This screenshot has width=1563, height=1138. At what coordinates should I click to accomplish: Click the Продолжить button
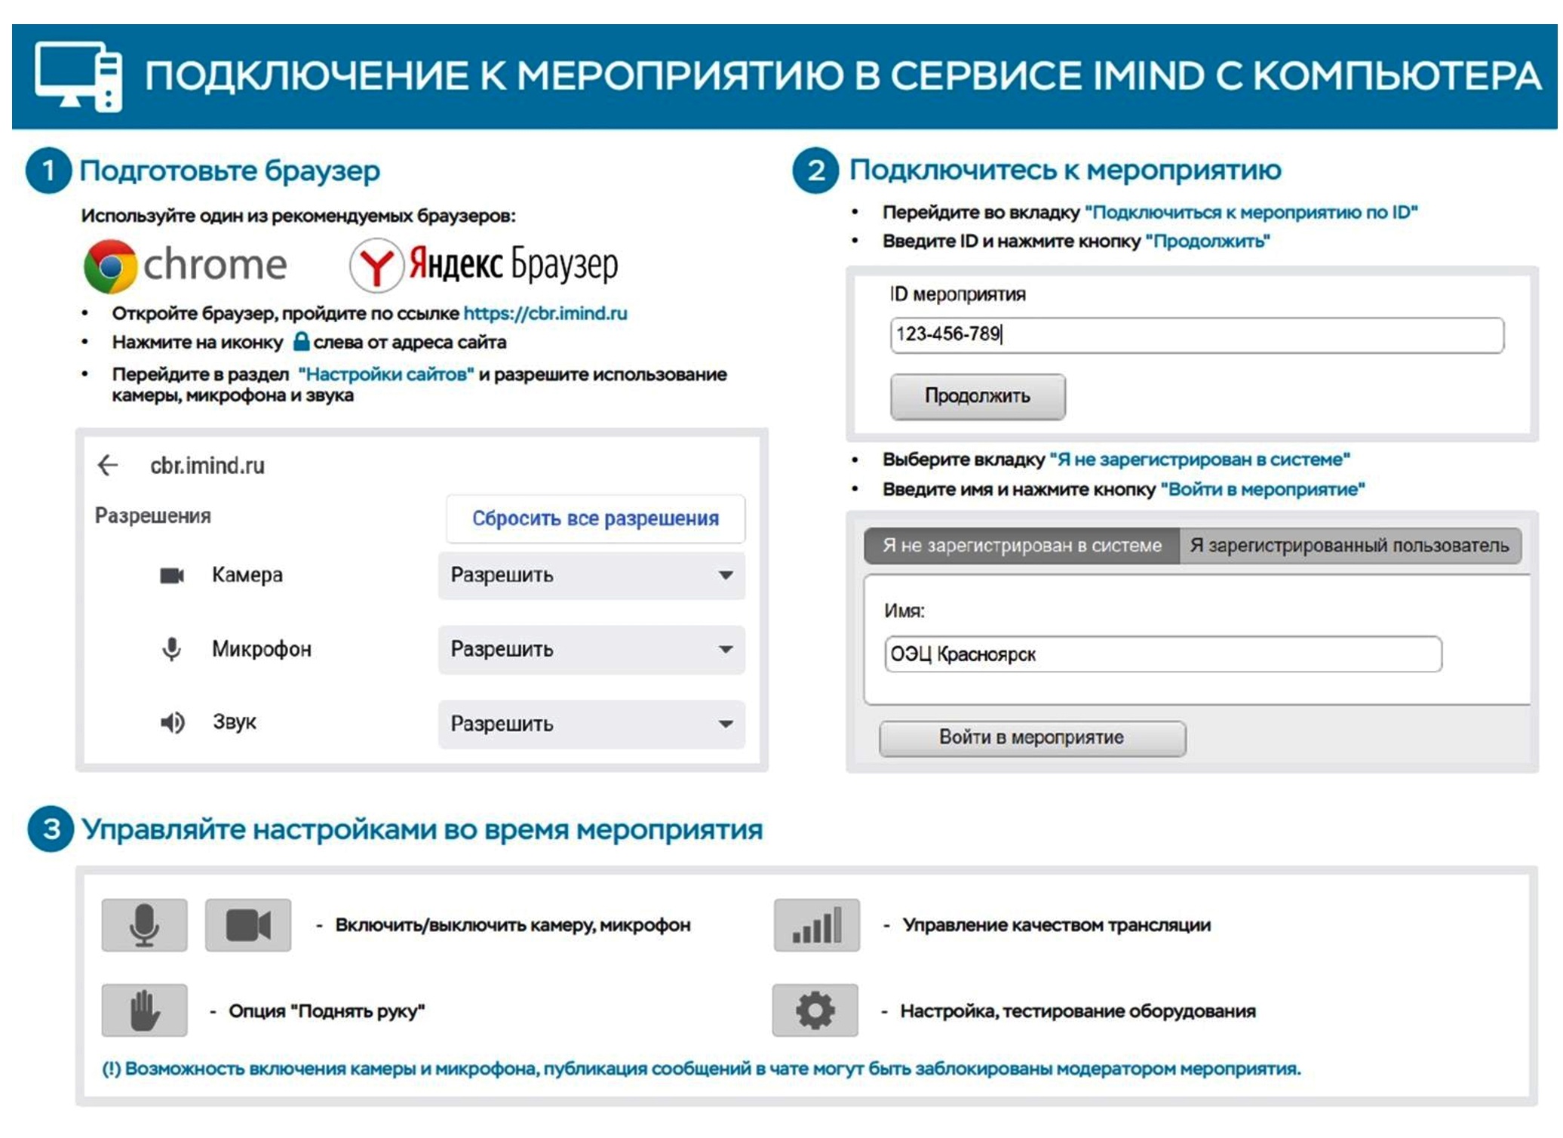(978, 396)
